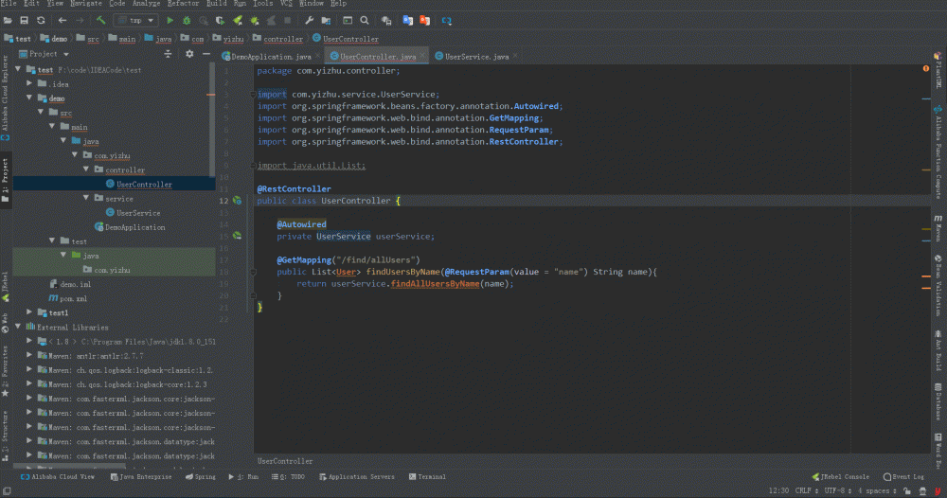Open Project panel settings gear
Image resolution: width=947 pixels, height=498 pixels.
(189, 54)
